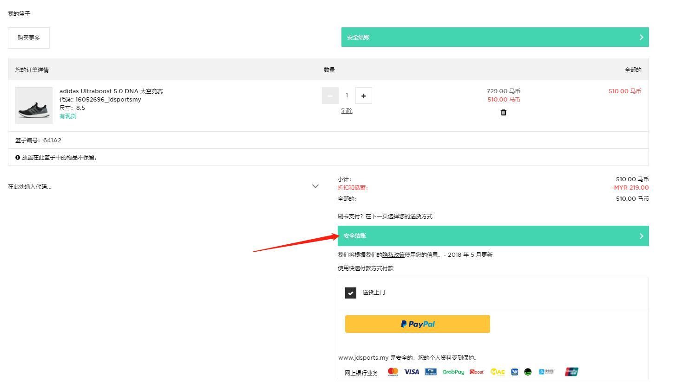Decrease quantity with the minus button
675x388 pixels.
pos(330,96)
